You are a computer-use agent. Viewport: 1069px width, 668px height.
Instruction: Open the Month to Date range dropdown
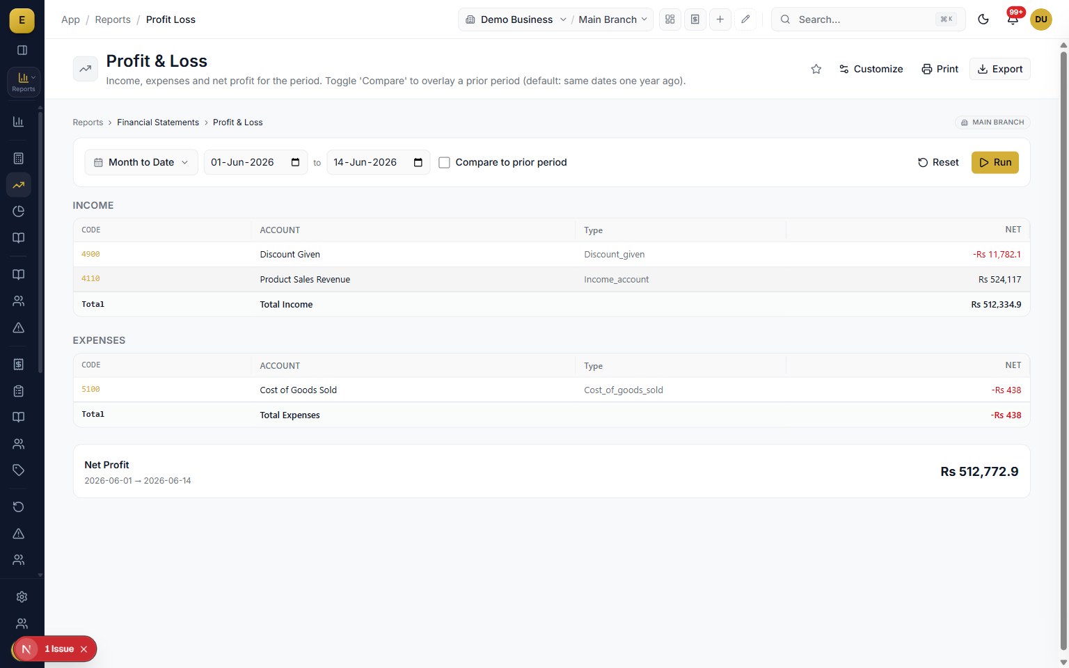coord(141,162)
